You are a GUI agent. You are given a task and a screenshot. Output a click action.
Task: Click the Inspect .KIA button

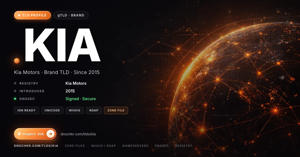[x=35, y=134]
